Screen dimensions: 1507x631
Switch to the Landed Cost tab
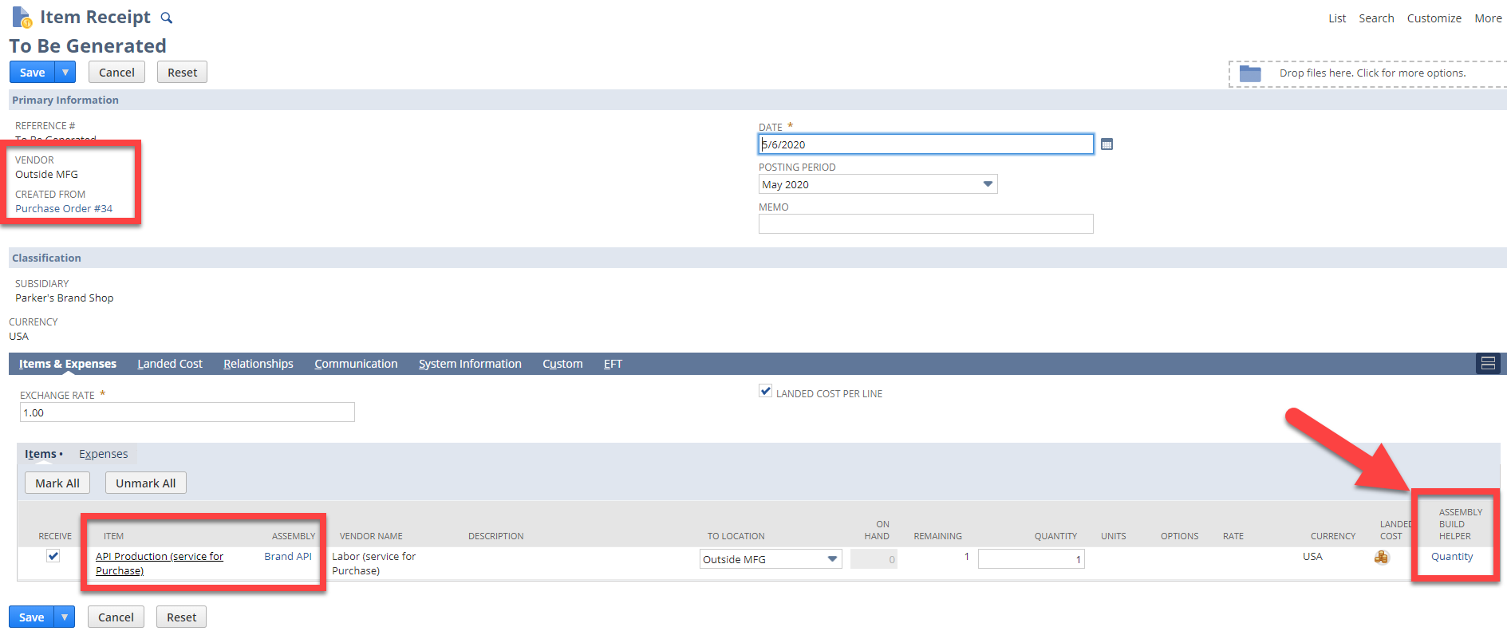(170, 364)
